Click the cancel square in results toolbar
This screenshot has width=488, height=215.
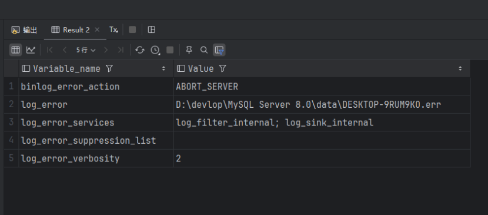coord(170,50)
